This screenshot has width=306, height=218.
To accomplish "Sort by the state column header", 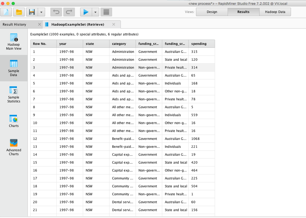I will point(96,44).
